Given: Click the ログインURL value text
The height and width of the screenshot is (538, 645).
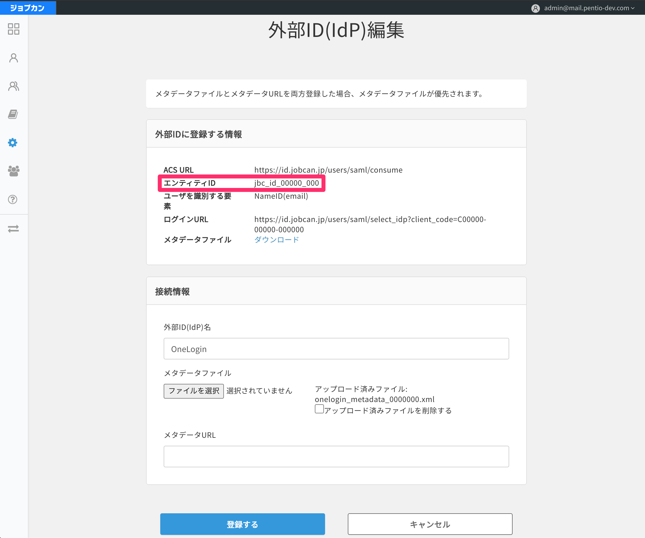Looking at the screenshot, I should point(370,224).
